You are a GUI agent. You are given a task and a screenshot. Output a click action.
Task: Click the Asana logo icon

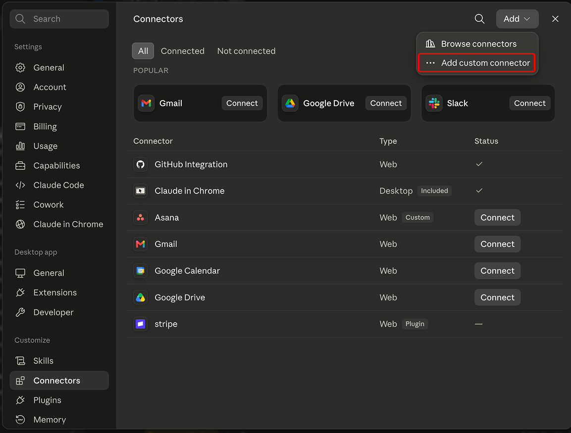click(x=140, y=218)
